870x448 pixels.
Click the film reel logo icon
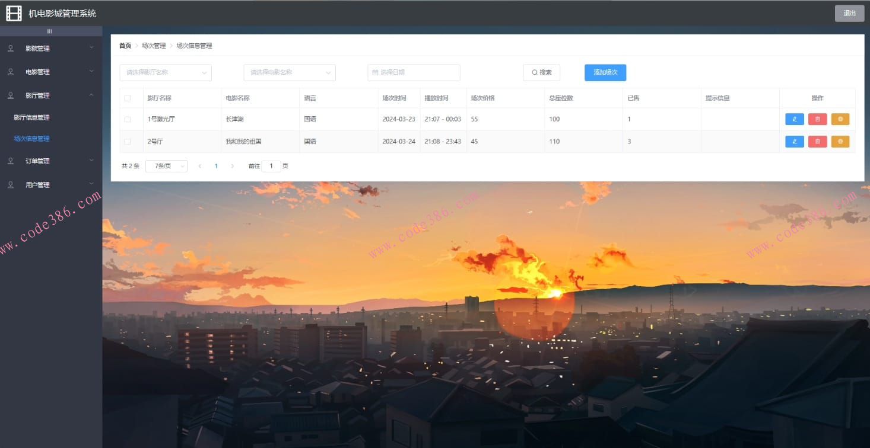coord(14,13)
